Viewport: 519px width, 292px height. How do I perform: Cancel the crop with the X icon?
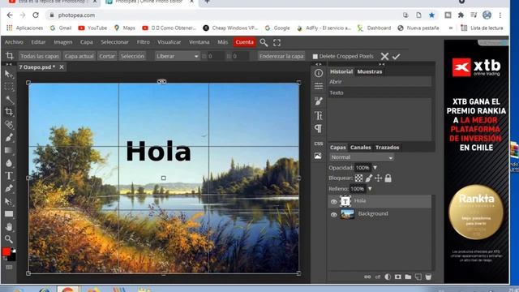point(384,56)
